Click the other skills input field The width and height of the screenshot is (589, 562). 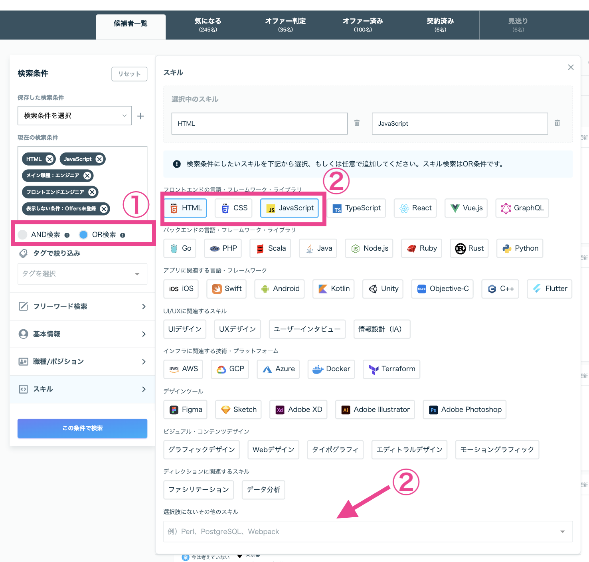click(x=368, y=532)
